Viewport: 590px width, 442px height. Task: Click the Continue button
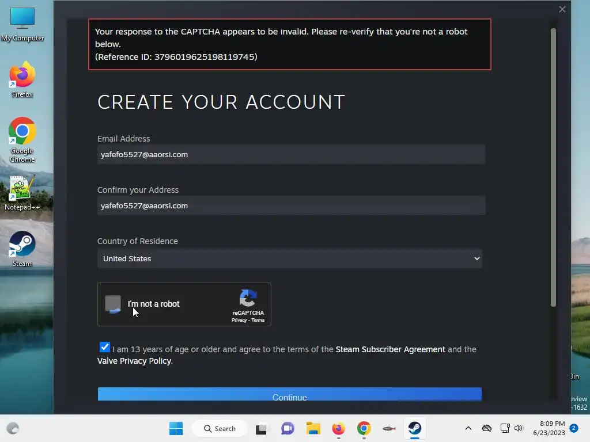pos(290,394)
